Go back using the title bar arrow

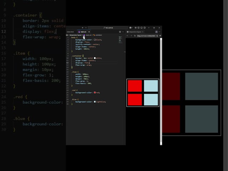coord(83,28)
